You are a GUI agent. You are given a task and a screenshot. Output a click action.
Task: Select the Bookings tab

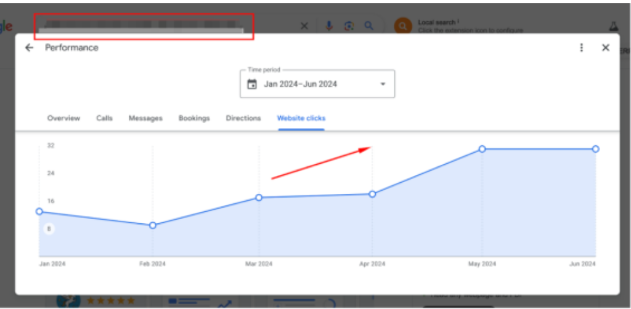pyautogui.click(x=194, y=118)
